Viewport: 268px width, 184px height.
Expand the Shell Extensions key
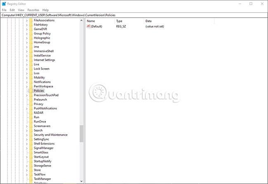click(x=27, y=144)
